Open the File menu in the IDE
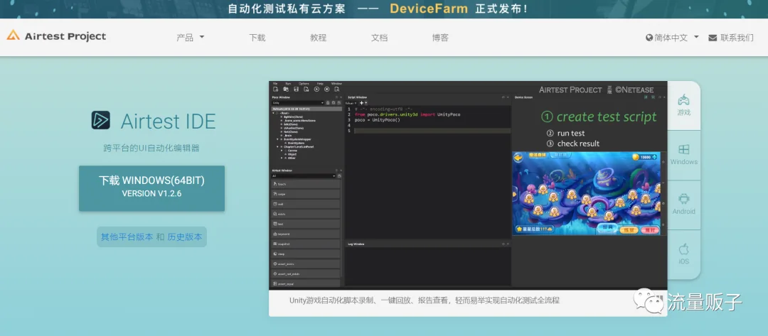The width and height of the screenshot is (768, 336). (x=275, y=84)
